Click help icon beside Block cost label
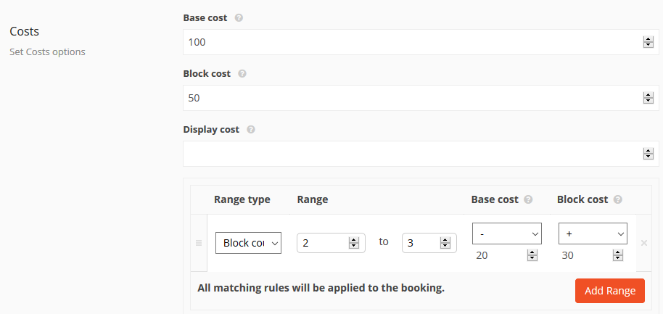The height and width of the screenshot is (314, 663). [x=242, y=73]
